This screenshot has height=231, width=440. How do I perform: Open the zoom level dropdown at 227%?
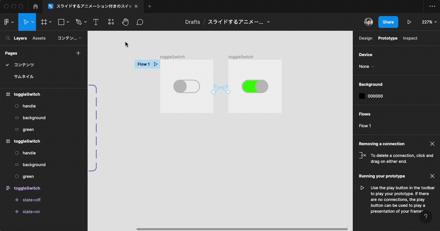(x=429, y=22)
